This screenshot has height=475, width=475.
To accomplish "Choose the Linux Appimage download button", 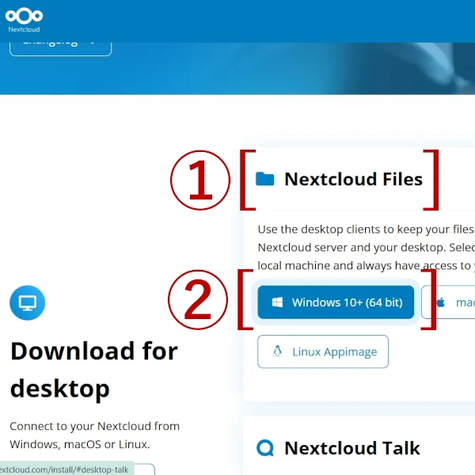I will click(x=323, y=351).
